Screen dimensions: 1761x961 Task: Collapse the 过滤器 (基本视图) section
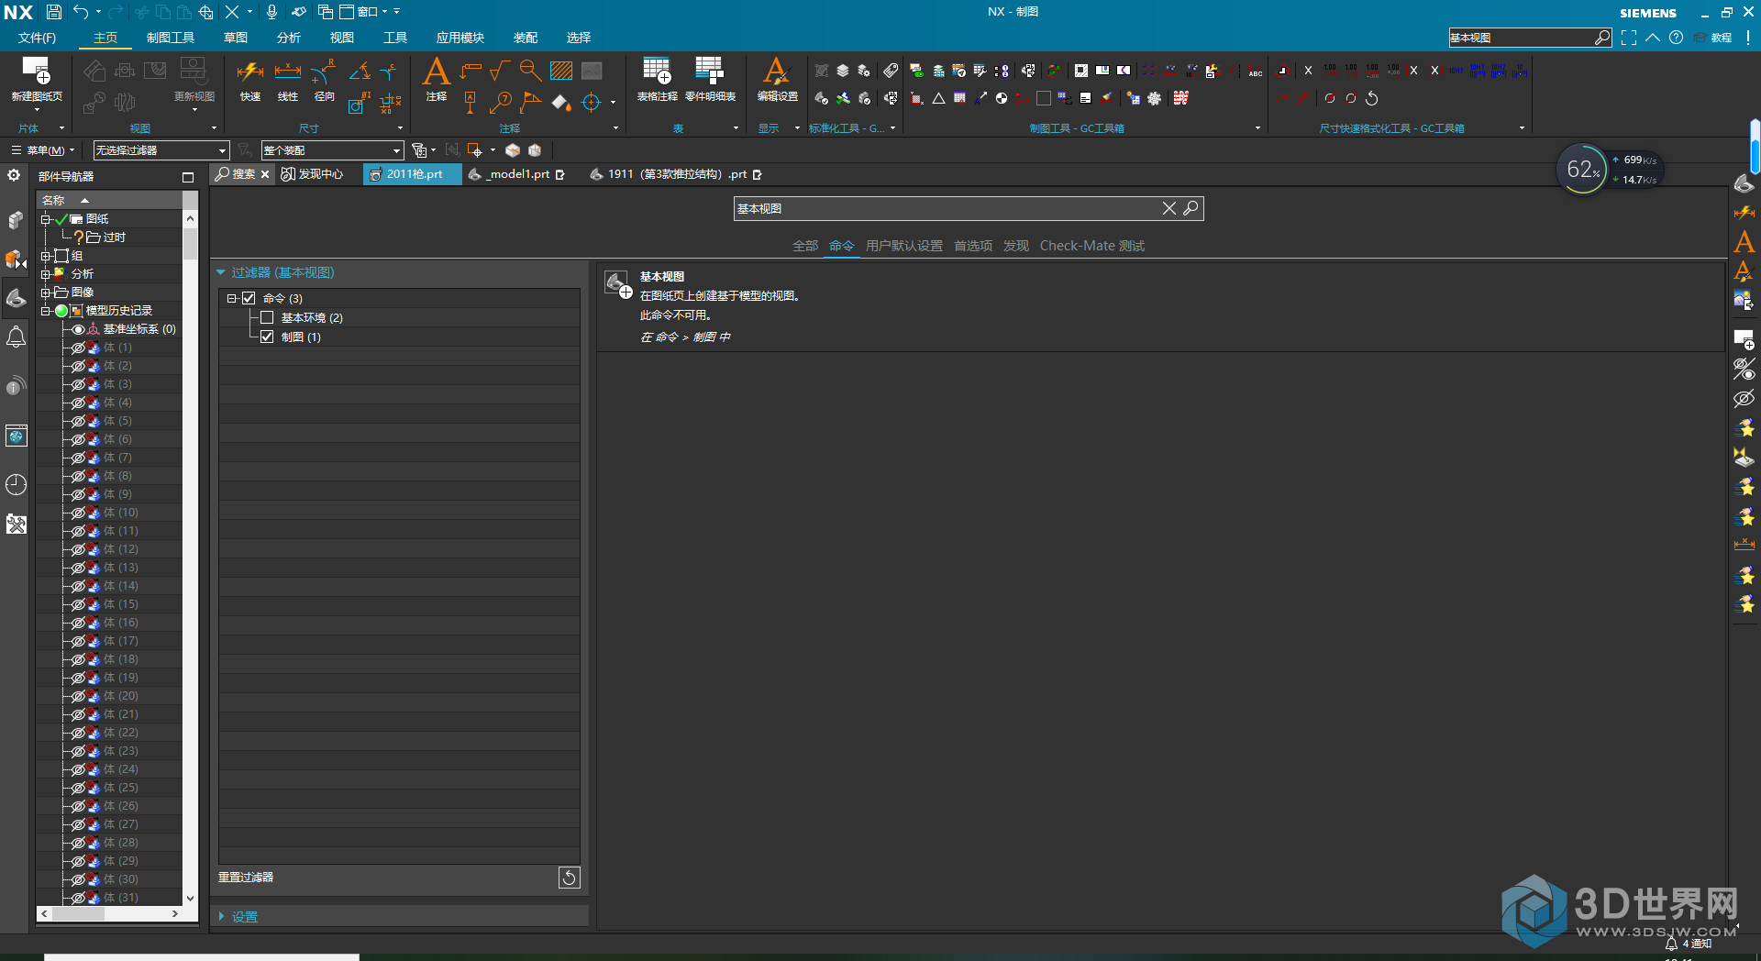tap(221, 272)
